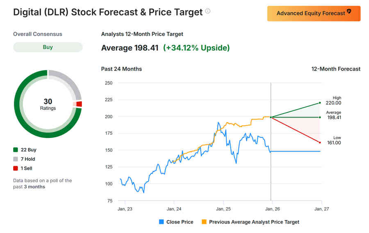The height and width of the screenshot is (233, 369).
Task: Click the +34.12% Upside text
Action: tap(196, 48)
